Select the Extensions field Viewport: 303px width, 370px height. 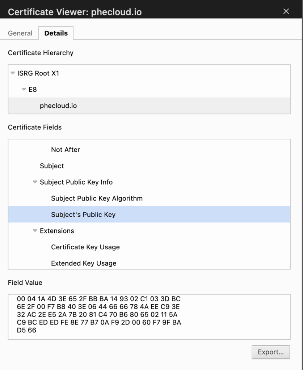tap(57, 231)
